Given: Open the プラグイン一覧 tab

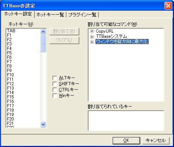Looking at the screenshot, I should click(x=82, y=15).
